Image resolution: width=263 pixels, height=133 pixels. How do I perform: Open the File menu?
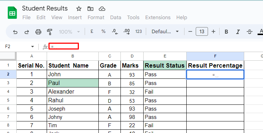(x=26, y=17)
